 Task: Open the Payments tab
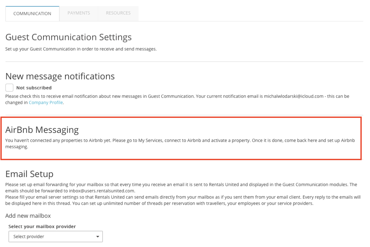pos(79,13)
